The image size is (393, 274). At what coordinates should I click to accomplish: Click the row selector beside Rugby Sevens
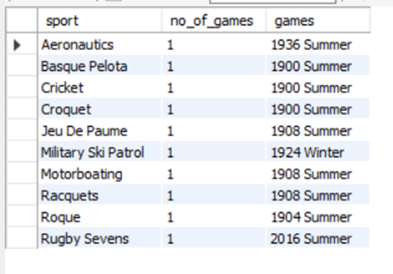pyautogui.click(x=21, y=238)
